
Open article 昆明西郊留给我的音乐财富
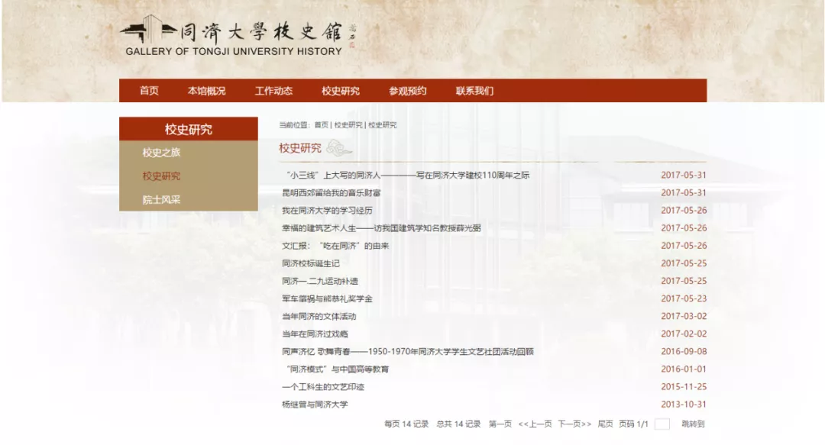[x=332, y=193]
